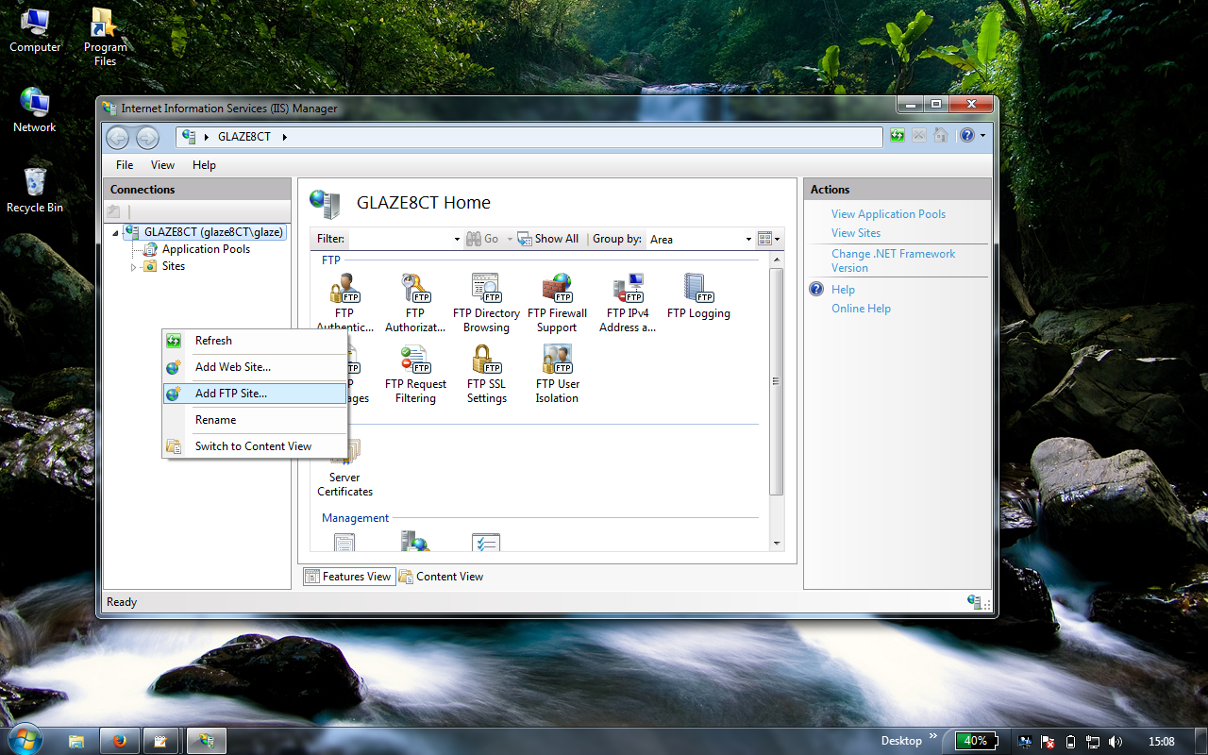Click the Go filter button
This screenshot has width=1208, height=755.
[482, 240]
